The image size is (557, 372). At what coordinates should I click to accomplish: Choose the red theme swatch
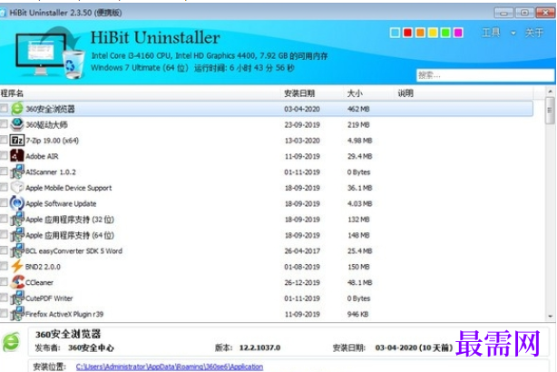(407, 33)
